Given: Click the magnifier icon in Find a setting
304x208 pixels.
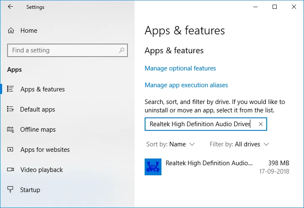Looking at the screenshot, I should tap(122, 50).
